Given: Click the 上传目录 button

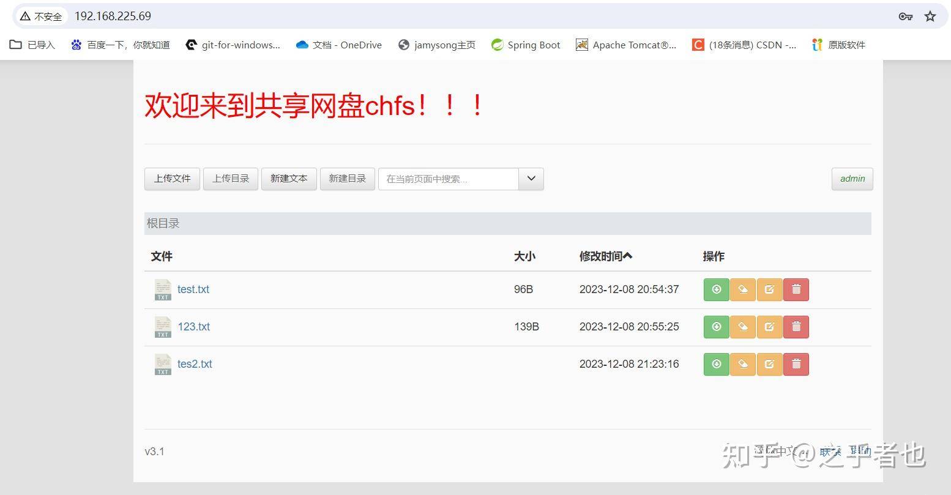Looking at the screenshot, I should (x=231, y=179).
